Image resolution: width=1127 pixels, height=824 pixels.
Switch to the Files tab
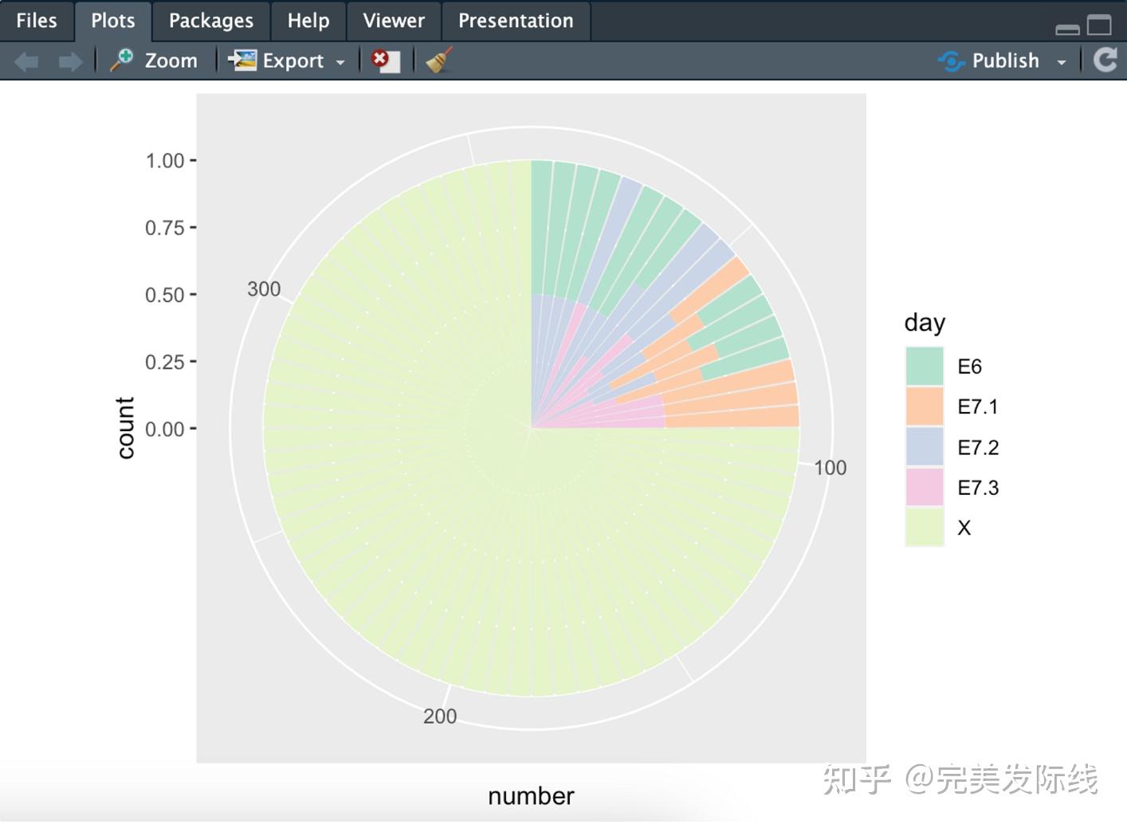pyautogui.click(x=37, y=21)
